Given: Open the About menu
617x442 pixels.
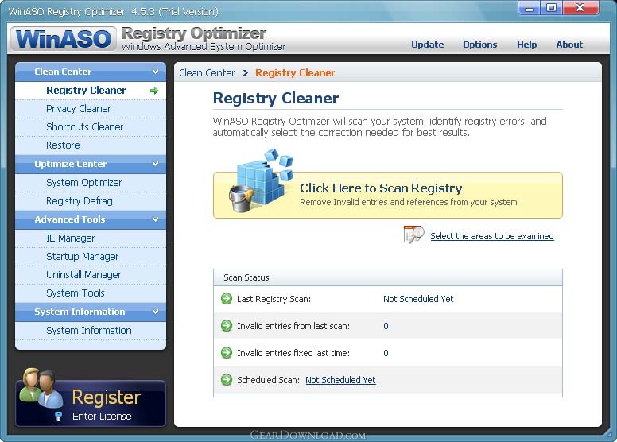Looking at the screenshot, I should [569, 45].
